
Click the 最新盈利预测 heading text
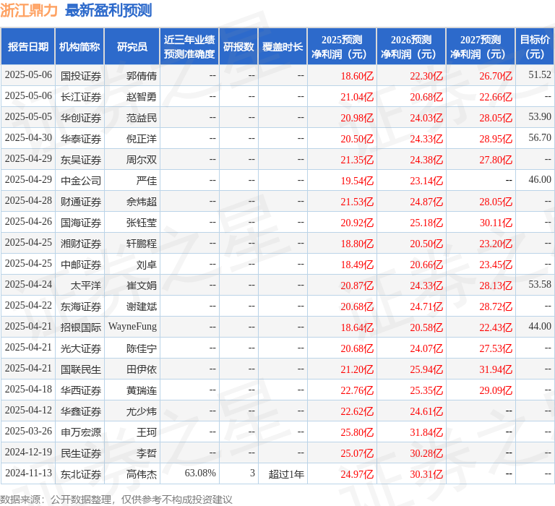[x=108, y=10]
